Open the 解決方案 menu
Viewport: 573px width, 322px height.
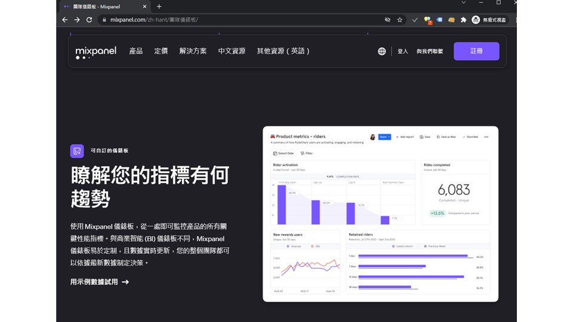[x=193, y=51]
